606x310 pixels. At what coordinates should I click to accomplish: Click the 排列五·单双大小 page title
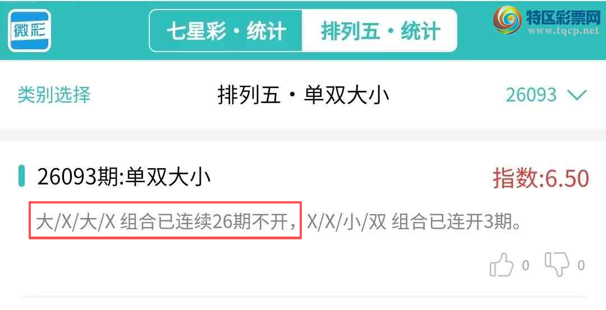click(x=303, y=95)
